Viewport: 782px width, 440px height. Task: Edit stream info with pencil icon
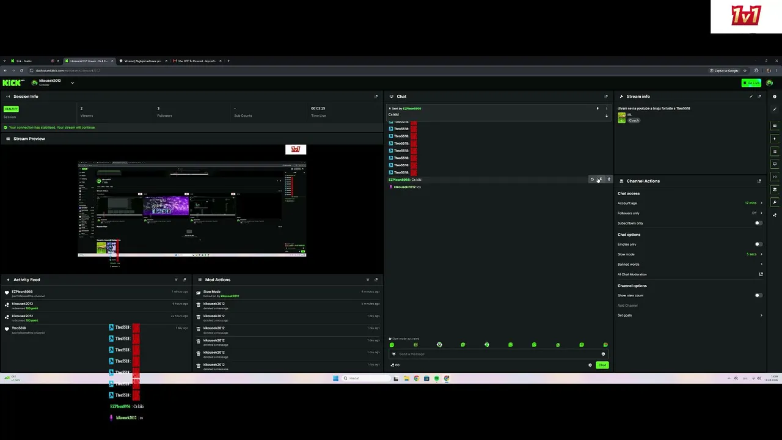click(751, 97)
